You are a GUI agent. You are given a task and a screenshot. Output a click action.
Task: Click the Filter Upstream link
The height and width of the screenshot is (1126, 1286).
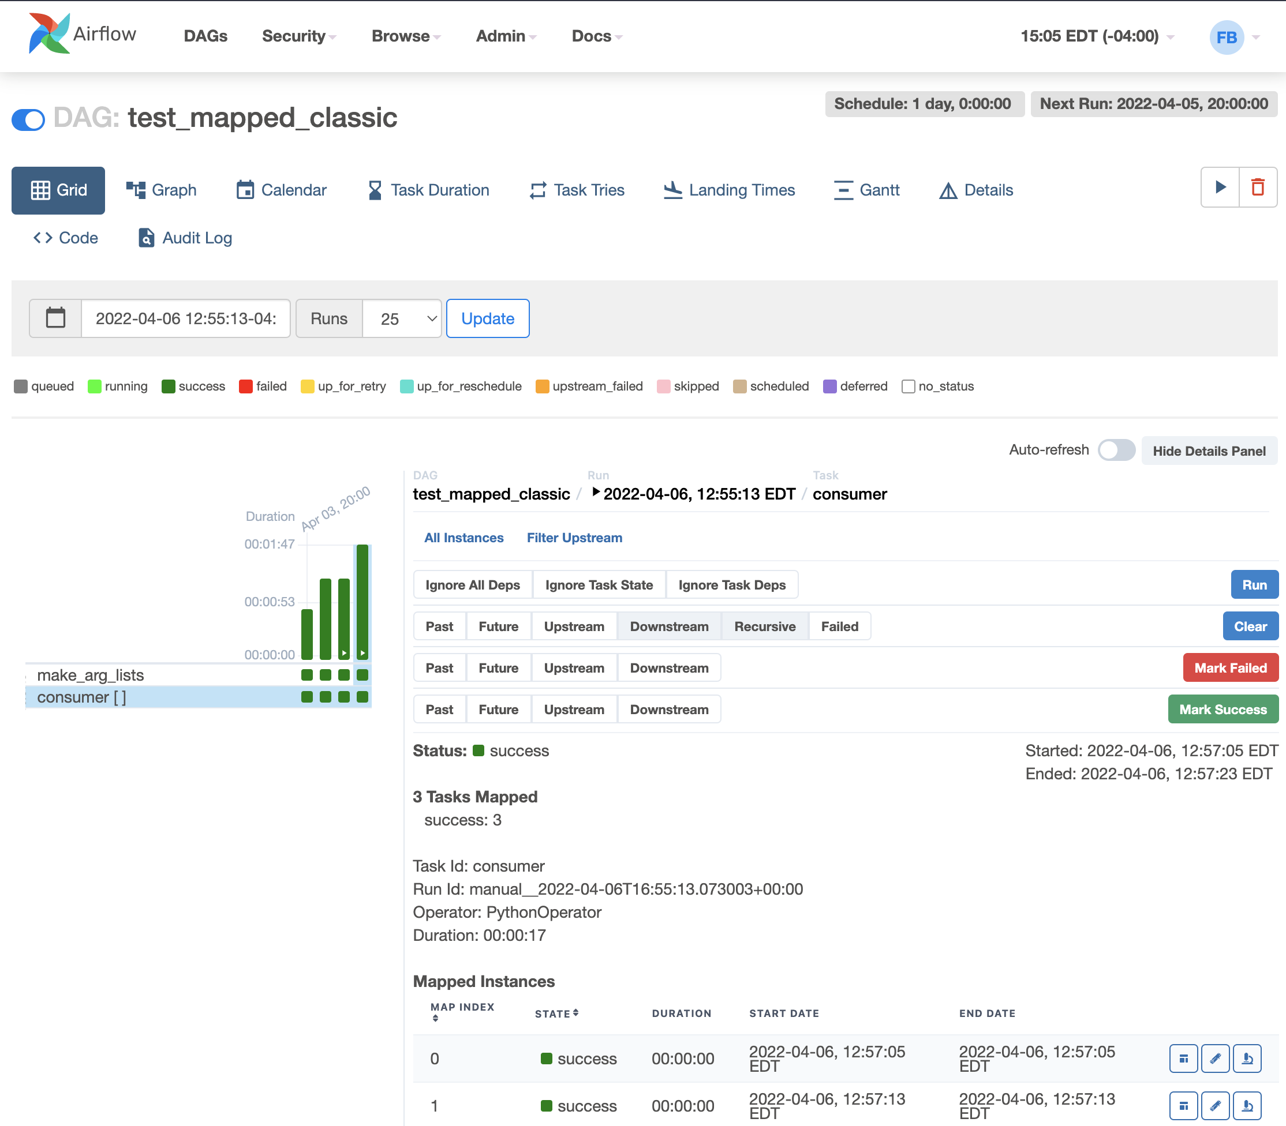click(x=574, y=538)
